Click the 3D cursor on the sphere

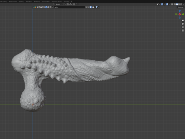coord(33,104)
